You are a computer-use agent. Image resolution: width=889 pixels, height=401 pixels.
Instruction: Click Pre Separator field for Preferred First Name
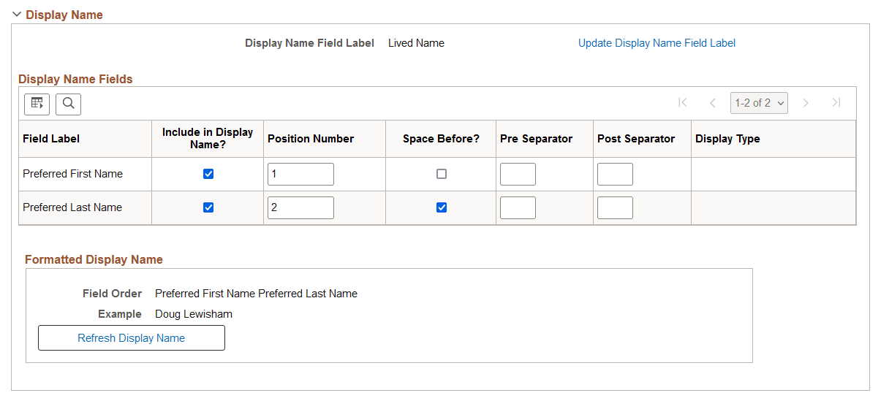click(x=518, y=174)
